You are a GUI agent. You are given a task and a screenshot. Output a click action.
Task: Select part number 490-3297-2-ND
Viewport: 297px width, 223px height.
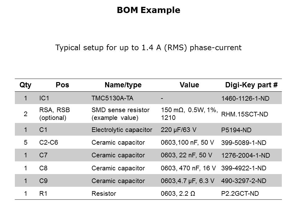tap(243, 181)
